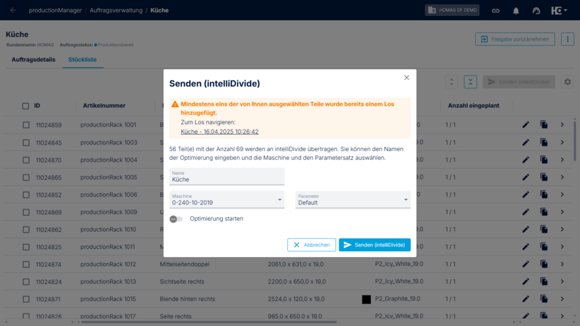Go to productionManager breadcrumb

coord(55,11)
